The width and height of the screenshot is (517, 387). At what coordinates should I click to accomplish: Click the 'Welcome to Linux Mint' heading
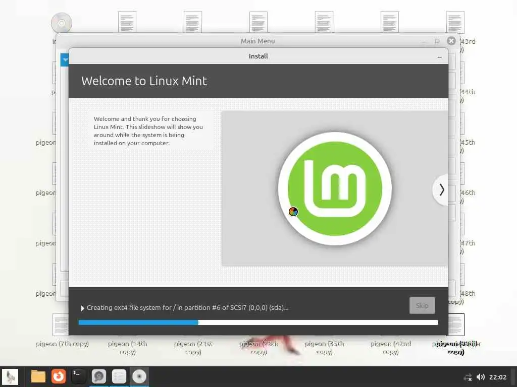pos(144,81)
